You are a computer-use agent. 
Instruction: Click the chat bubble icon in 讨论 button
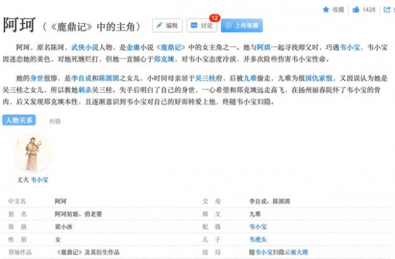[x=194, y=26]
